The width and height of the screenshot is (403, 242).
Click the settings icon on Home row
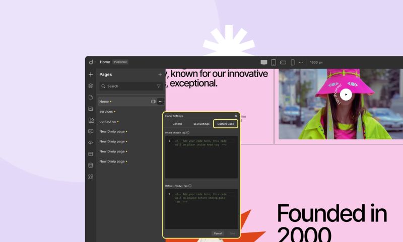point(153,102)
